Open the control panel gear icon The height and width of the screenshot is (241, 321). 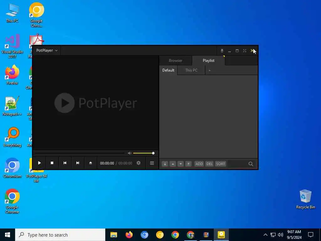click(x=139, y=163)
